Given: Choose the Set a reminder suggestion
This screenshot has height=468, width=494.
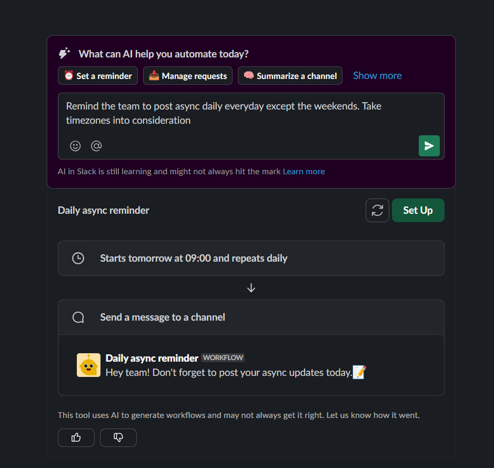Looking at the screenshot, I should 98,76.
